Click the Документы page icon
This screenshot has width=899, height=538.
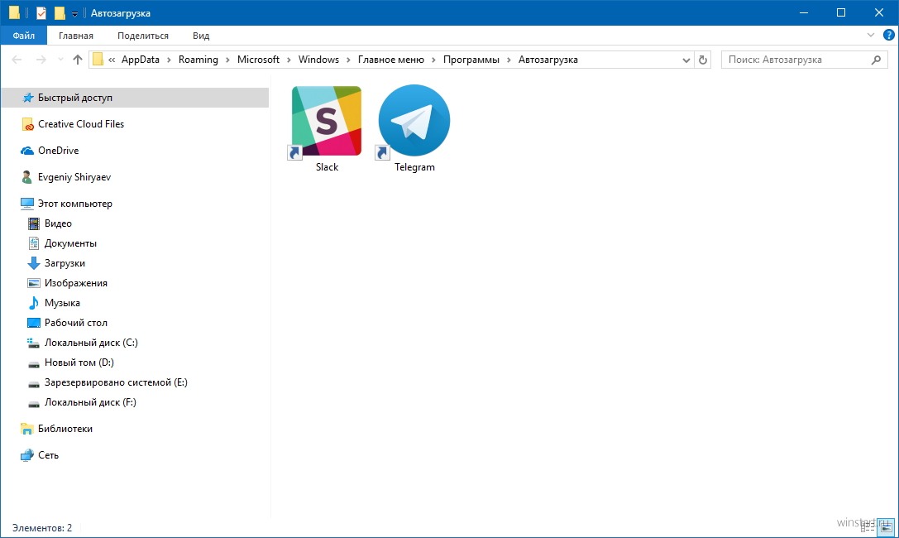tap(34, 243)
